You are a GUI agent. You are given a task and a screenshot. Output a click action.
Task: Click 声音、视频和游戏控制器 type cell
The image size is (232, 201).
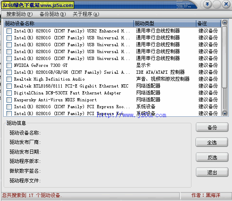[163, 79]
